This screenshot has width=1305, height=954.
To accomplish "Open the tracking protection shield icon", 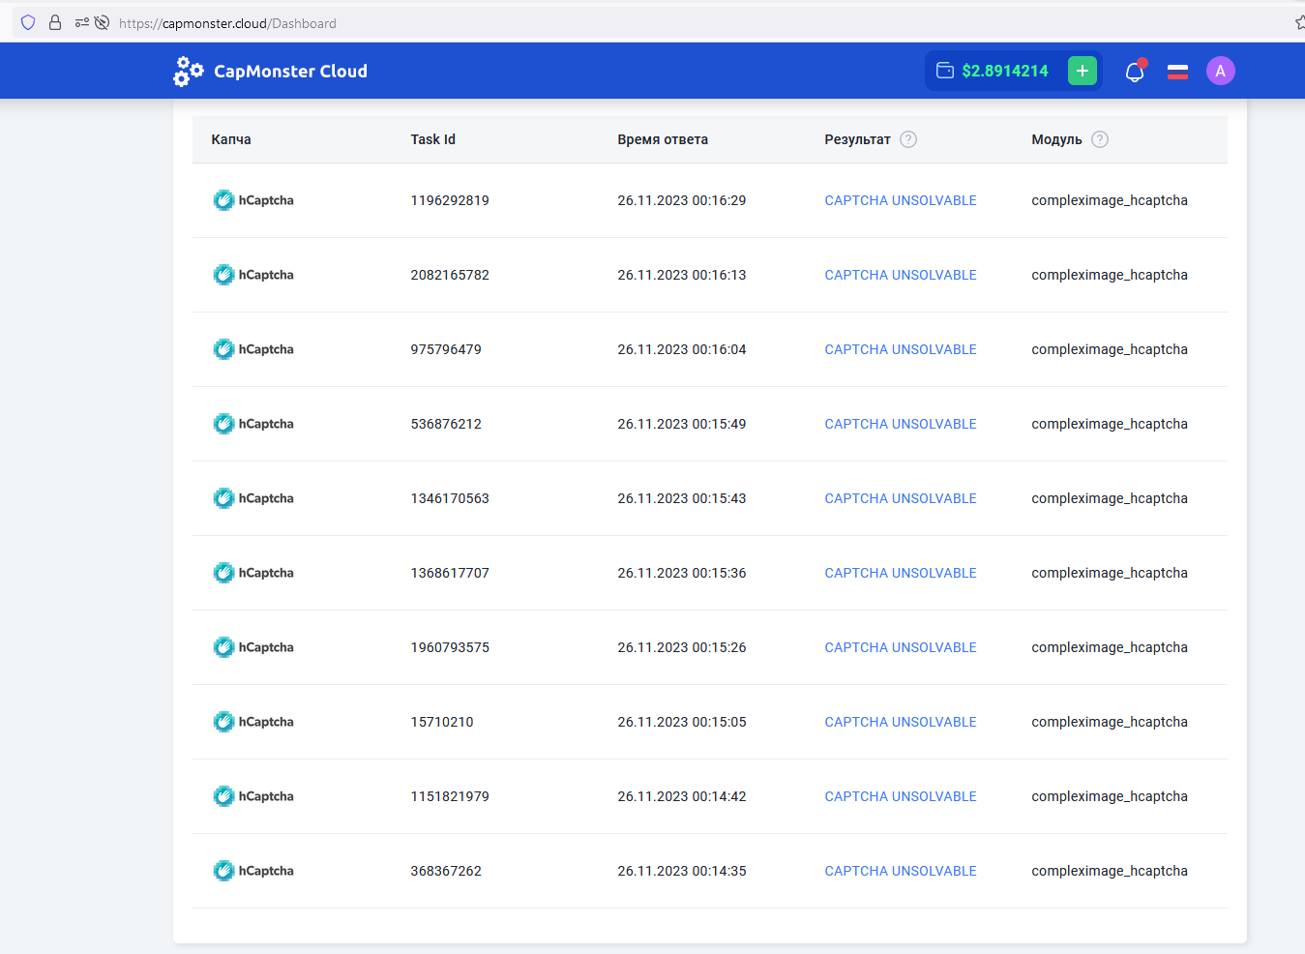I will (x=28, y=22).
